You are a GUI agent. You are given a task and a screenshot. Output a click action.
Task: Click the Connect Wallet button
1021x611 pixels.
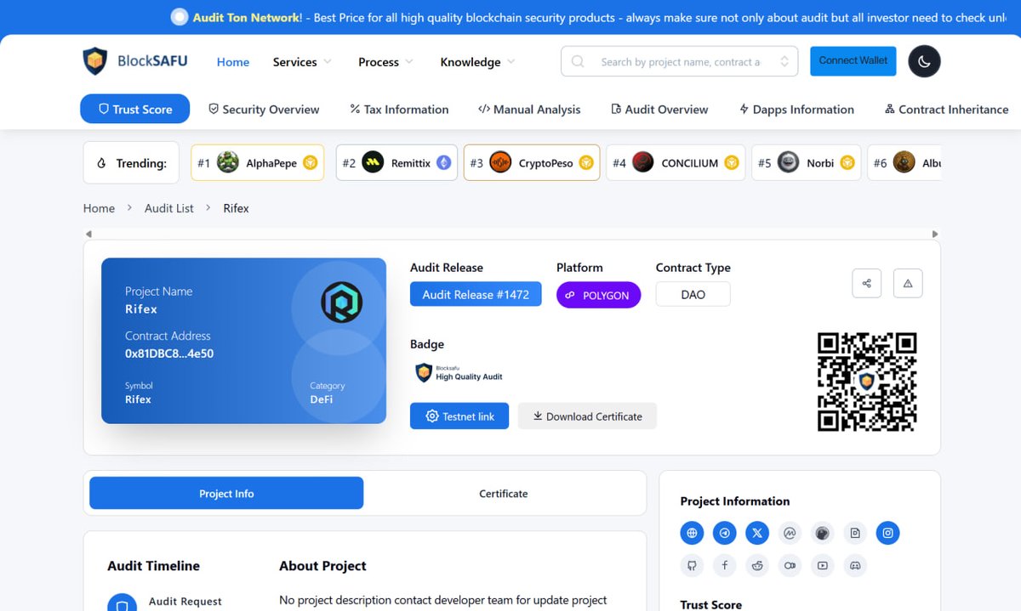[853, 60]
